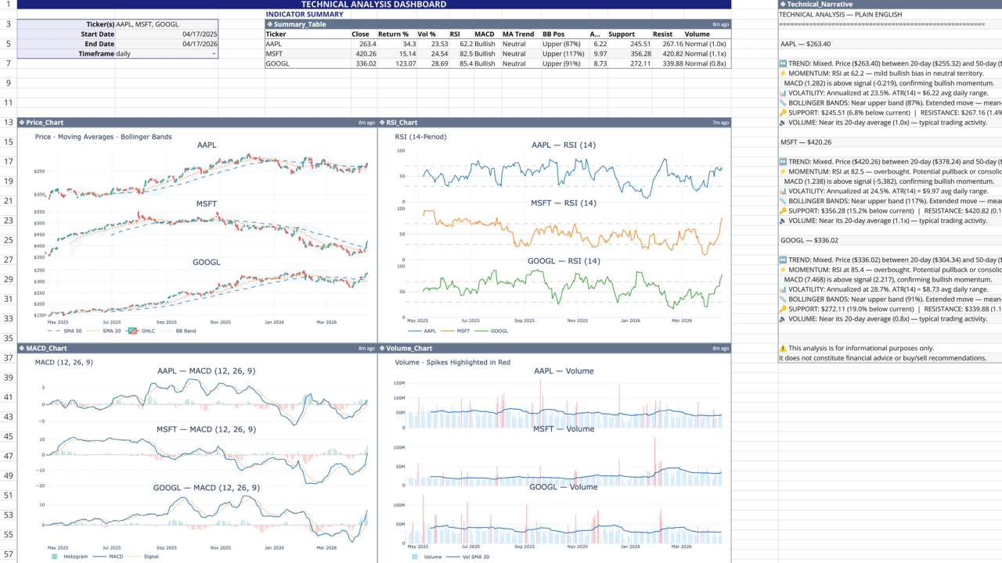Open the Timeframe dropdown arrow

(x=214, y=54)
